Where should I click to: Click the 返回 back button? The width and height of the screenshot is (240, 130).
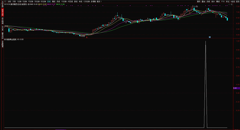point(238,1)
